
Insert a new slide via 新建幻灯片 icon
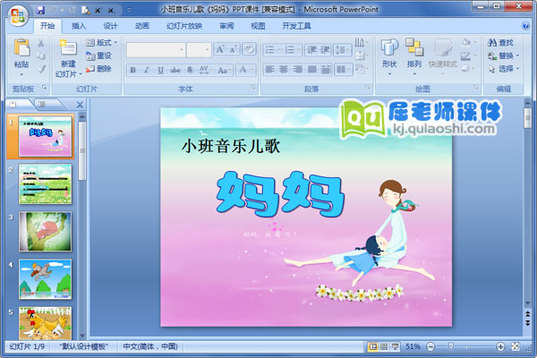(68, 47)
